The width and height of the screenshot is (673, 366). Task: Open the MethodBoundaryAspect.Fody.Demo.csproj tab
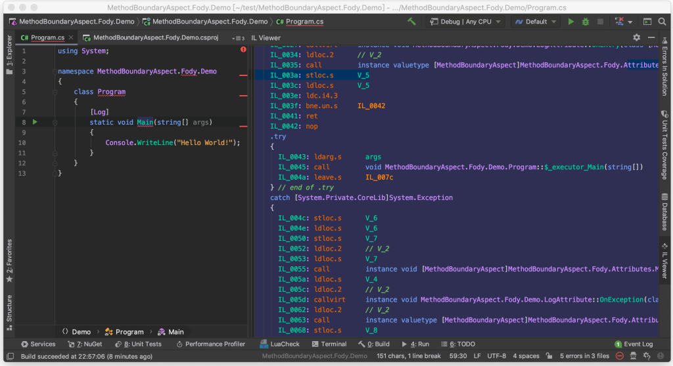(x=151, y=37)
